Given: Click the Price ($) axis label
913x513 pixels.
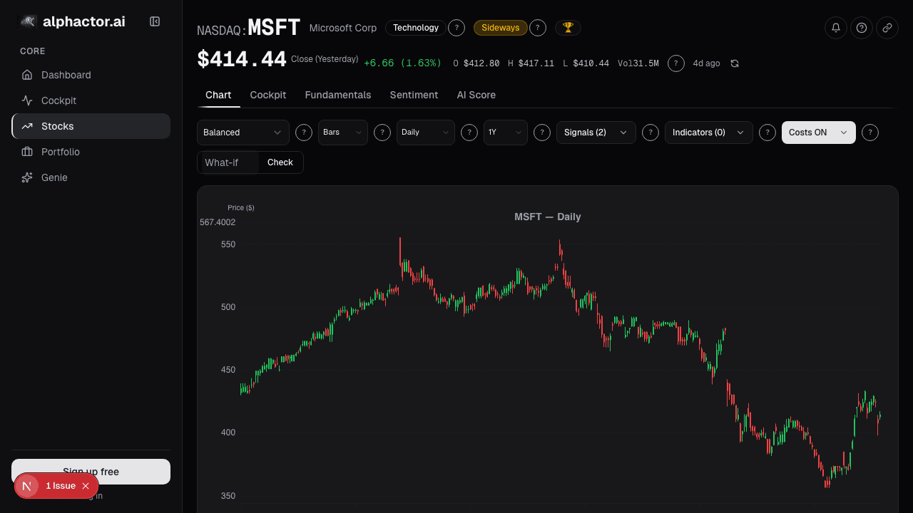Looking at the screenshot, I should (x=241, y=208).
